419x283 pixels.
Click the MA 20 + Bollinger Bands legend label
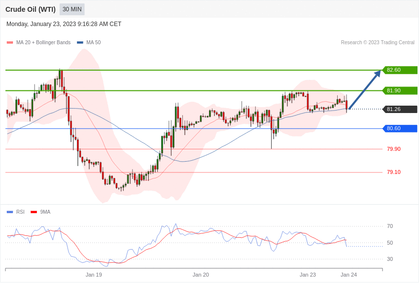[43, 43]
